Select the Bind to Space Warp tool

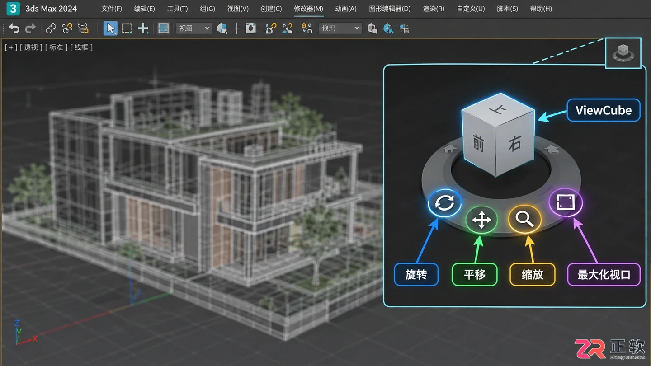tap(83, 29)
